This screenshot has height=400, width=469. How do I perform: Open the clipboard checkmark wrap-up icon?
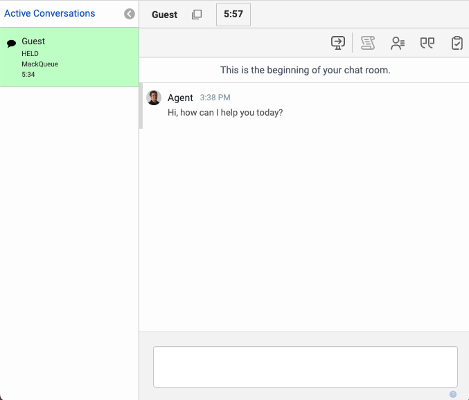pos(457,43)
